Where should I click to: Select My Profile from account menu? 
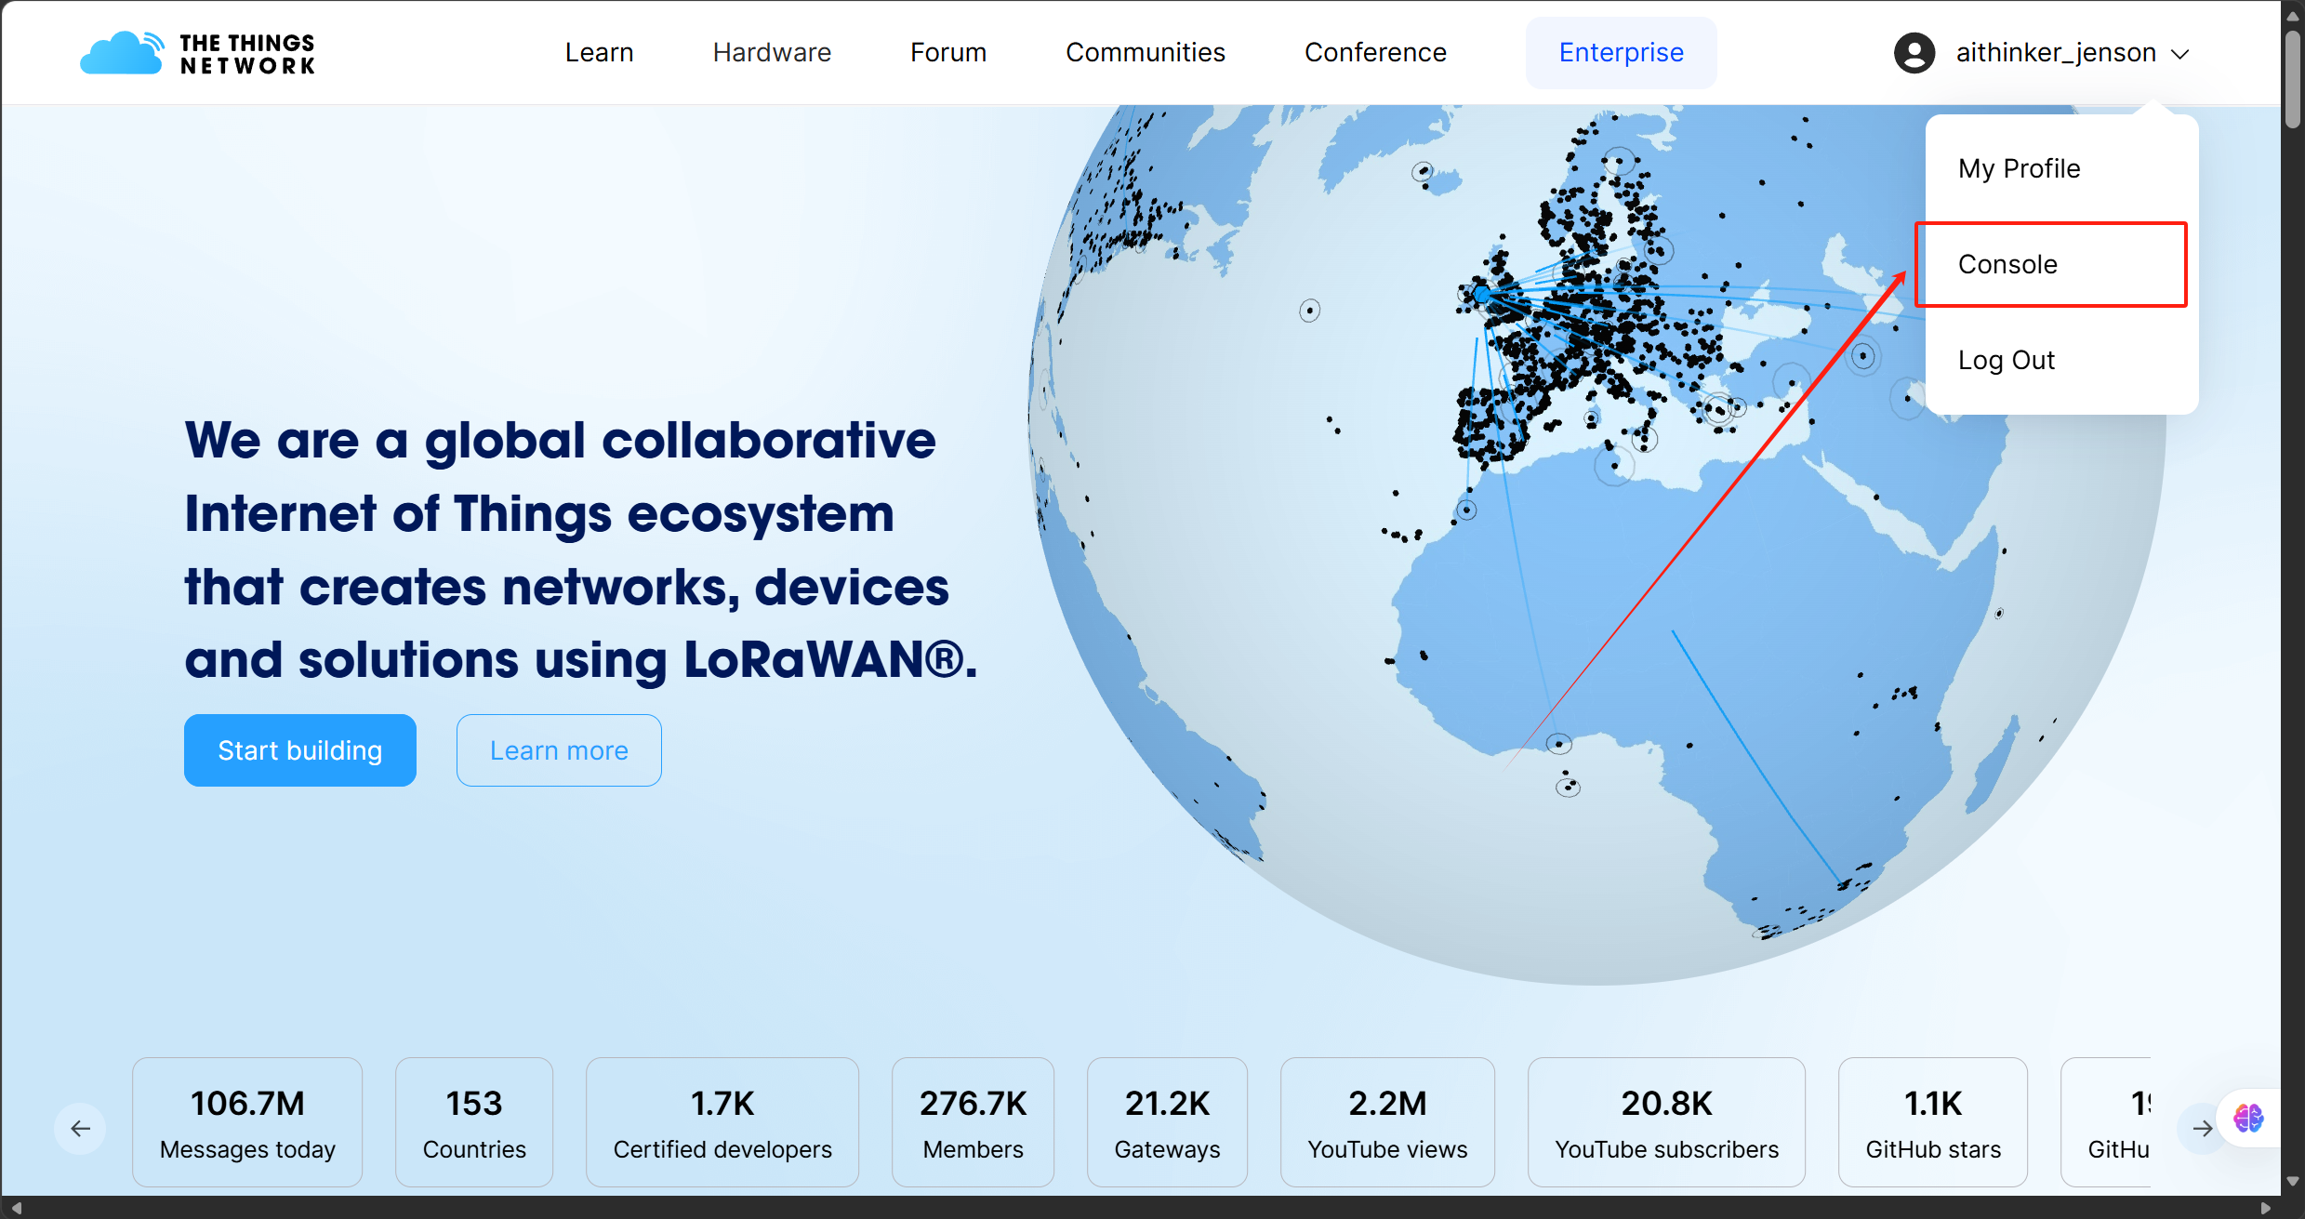(x=2020, y=168)
